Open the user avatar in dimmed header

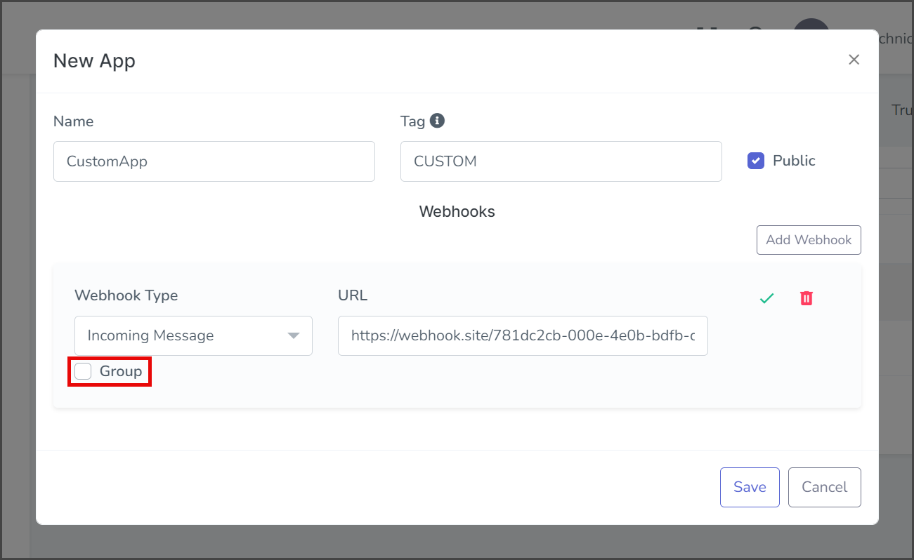[811, 28]
